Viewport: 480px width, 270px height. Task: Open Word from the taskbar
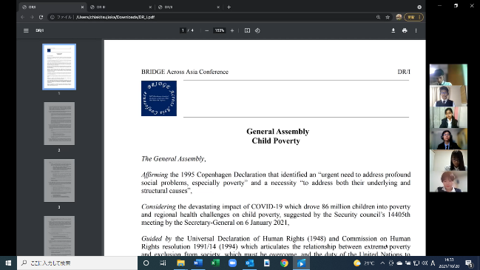pyautogui.click(x=198, y=263)
